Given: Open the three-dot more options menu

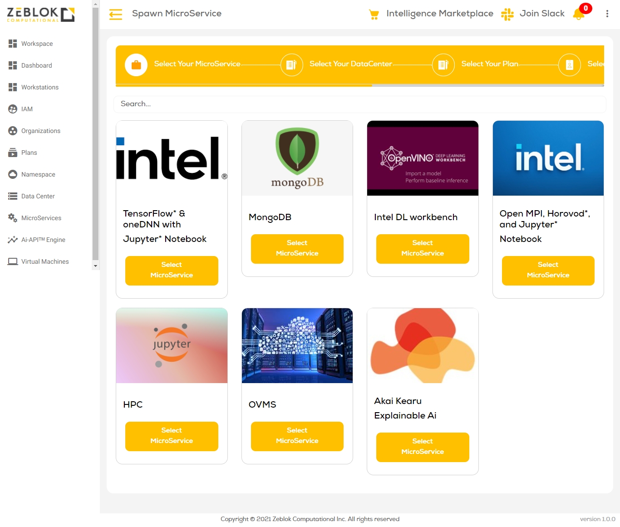Looking at the screenshot, I should pyautogui.click(x=607, y=14).
